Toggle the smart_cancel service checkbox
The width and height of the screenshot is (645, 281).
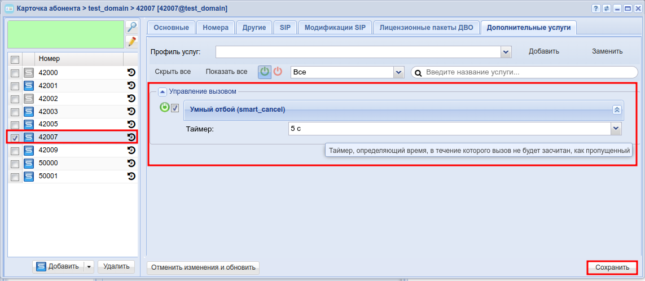(x=175, y=108)
